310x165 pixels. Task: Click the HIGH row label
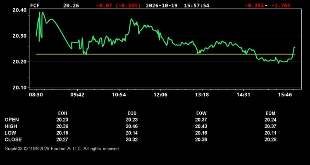[11, 126]
